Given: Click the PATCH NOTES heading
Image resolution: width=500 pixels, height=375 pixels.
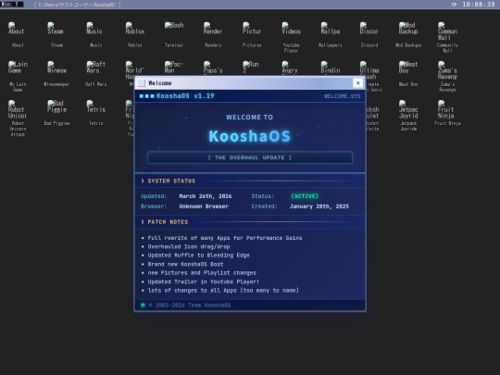Looking at the screenshot, I should pos(168,222).
